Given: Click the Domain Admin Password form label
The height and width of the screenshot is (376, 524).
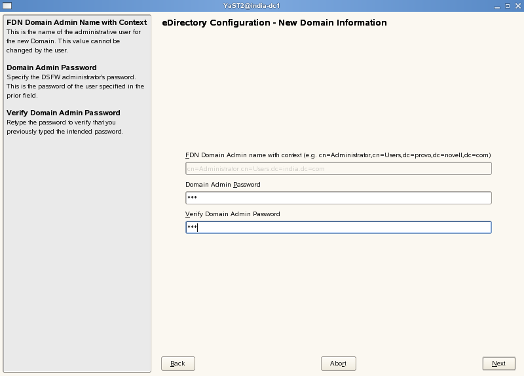Looking at the screenshot, I should [223, 185].
